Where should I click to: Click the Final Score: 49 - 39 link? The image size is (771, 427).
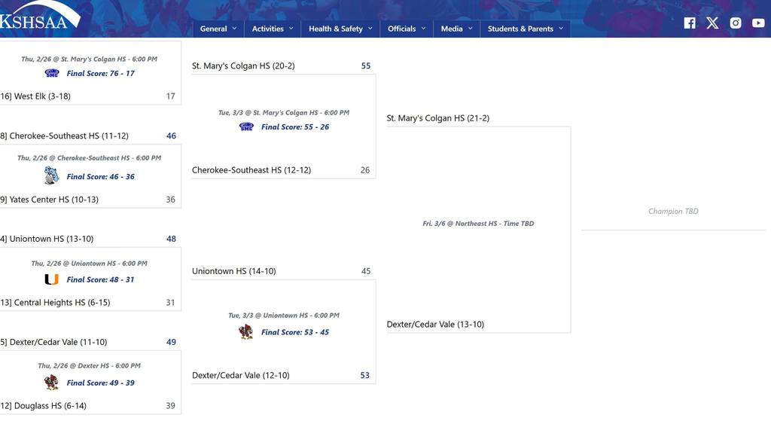pos(101,383)
